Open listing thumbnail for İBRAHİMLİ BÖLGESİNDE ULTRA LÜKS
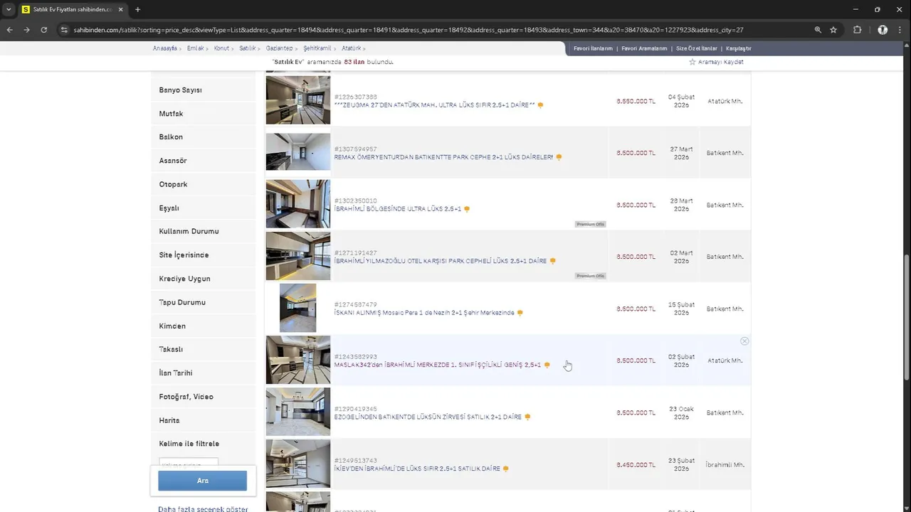This screenshot has height=512, width=911. click(298, 204)
